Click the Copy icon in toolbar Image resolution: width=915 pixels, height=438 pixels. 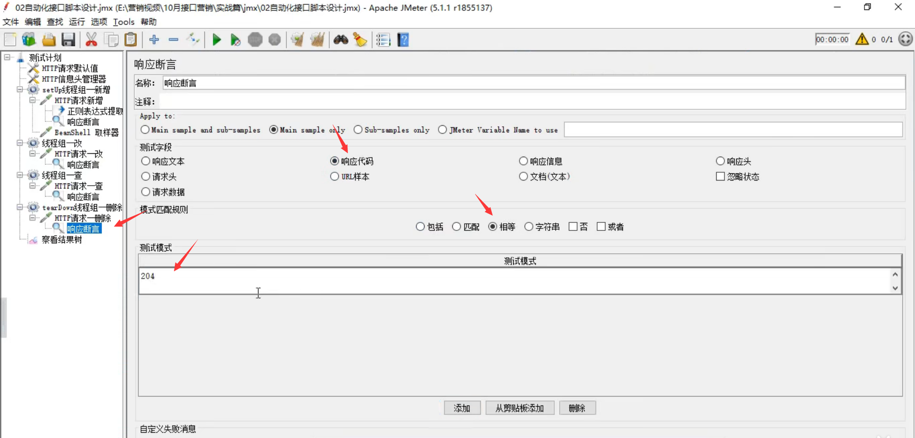(x=111, y=40)
